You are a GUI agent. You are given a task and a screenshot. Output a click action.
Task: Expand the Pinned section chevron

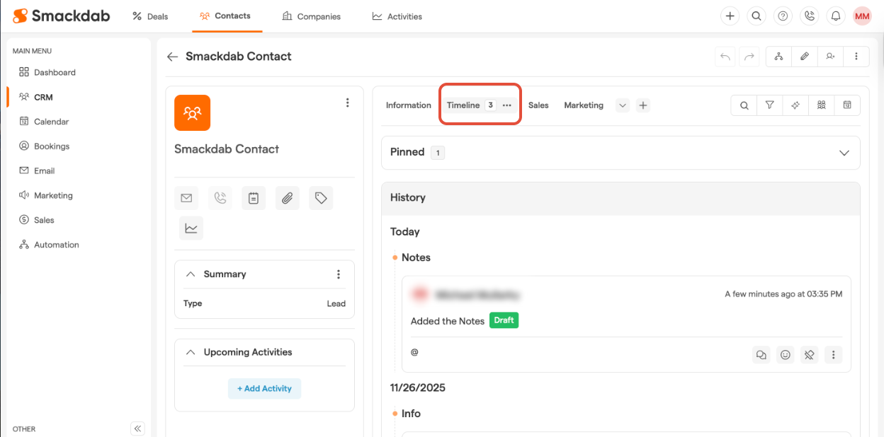[x=844, y=153]
